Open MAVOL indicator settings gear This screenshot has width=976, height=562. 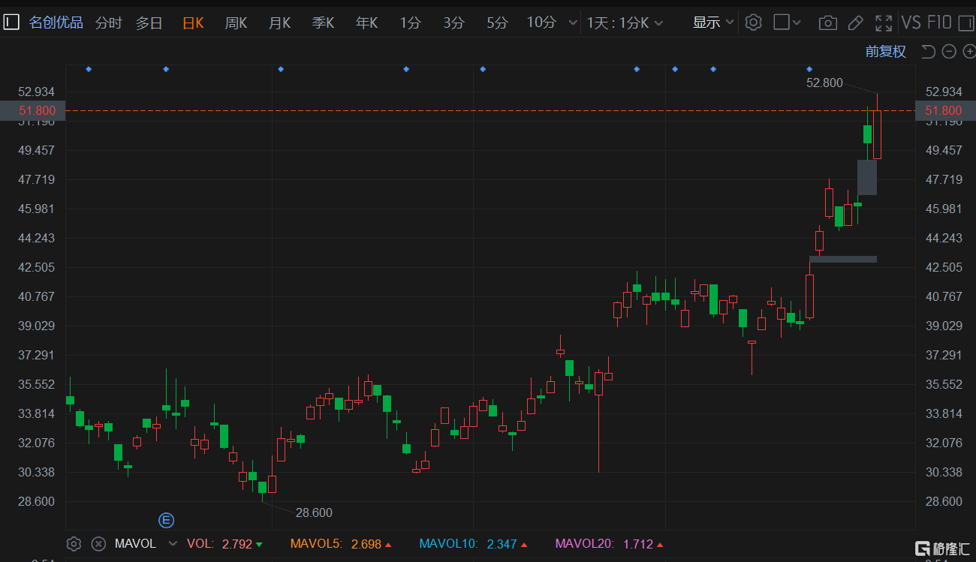click(x=74, y=544)
